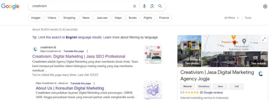Screen dimensions: 269x101
Task: Click the Directions button
Action: click(204, 86)
